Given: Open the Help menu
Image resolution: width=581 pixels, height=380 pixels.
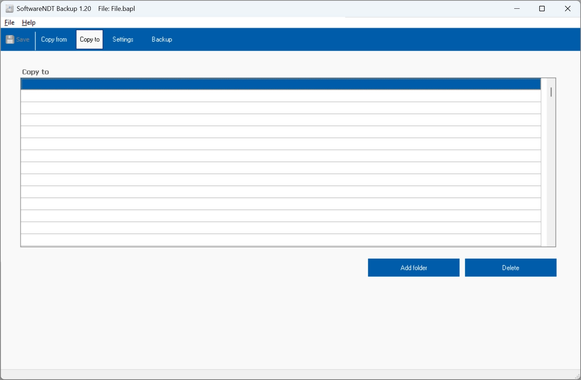Looking at the screenshot, I should pyautogui.click(x=29, y=23).
